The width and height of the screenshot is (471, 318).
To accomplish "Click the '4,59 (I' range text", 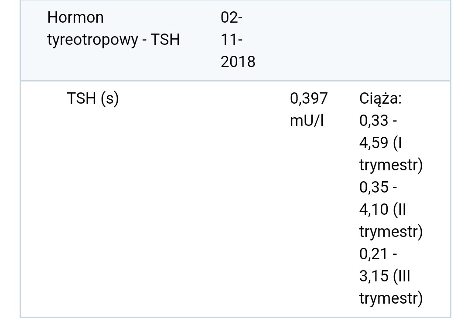I will click(x=381, y=143).
